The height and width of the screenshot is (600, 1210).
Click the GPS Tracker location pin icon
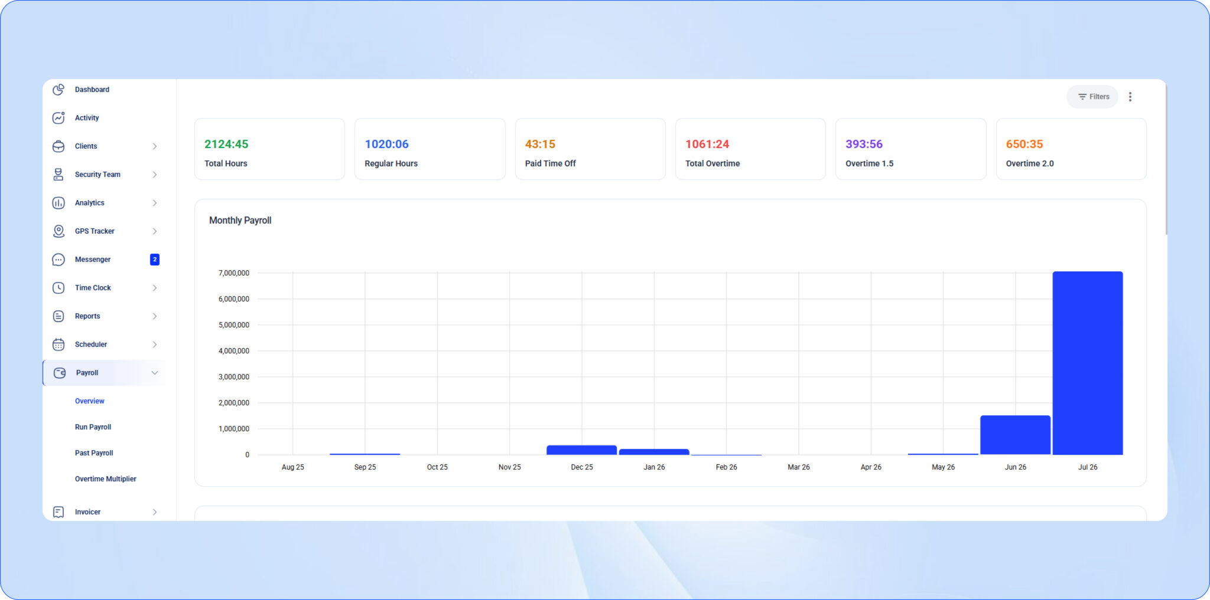58,231
